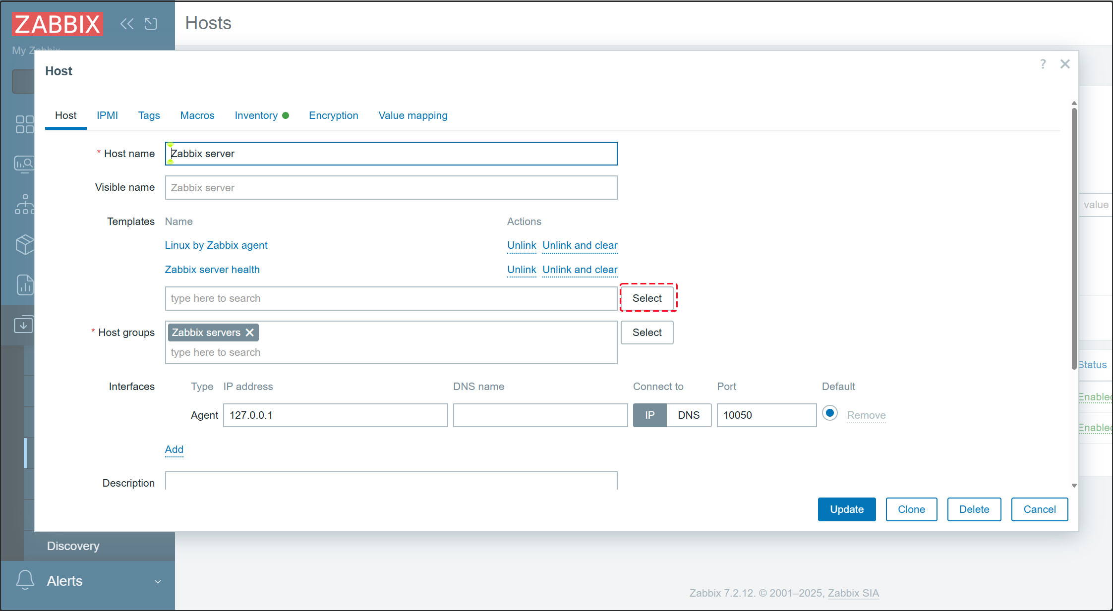1113x611 pixels.
Task: Click the Zabbix logo
Action: pos(58,24)
